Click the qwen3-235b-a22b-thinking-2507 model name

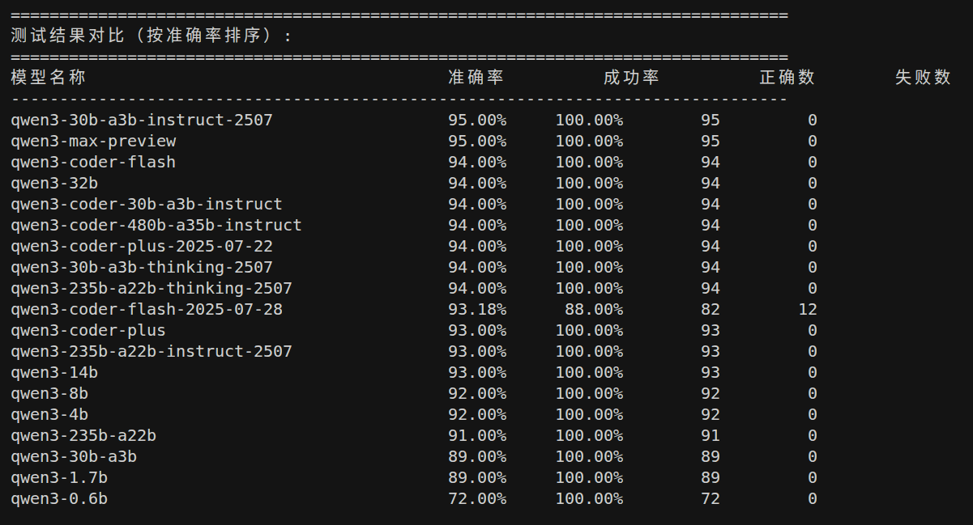point(151,288)
